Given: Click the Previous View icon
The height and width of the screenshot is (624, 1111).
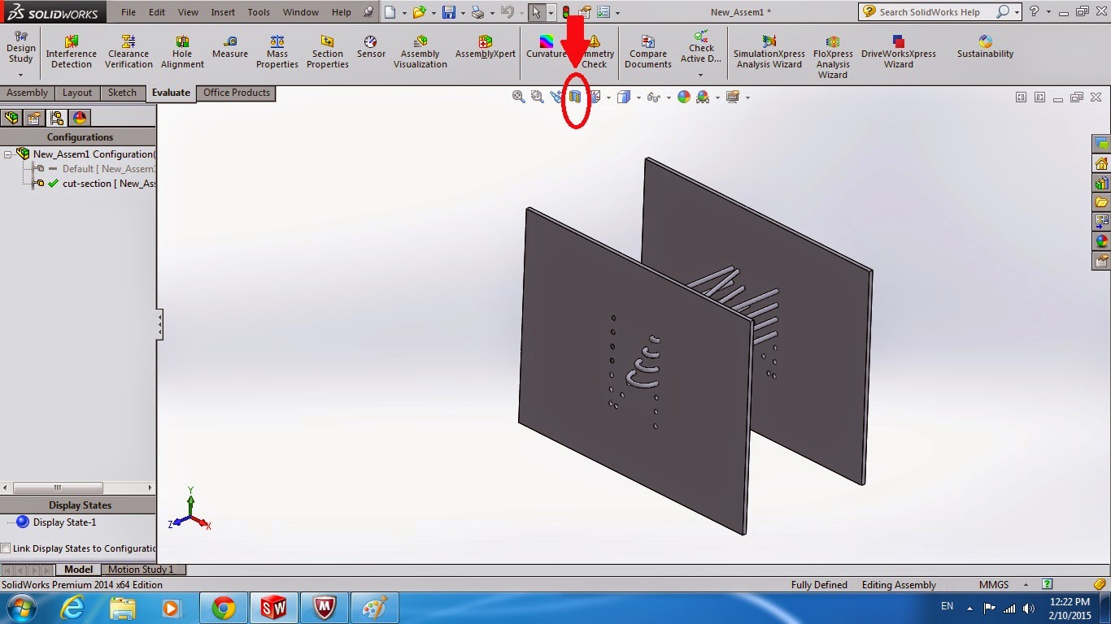Looking at the screenshot, I should [x=556, y=97].
